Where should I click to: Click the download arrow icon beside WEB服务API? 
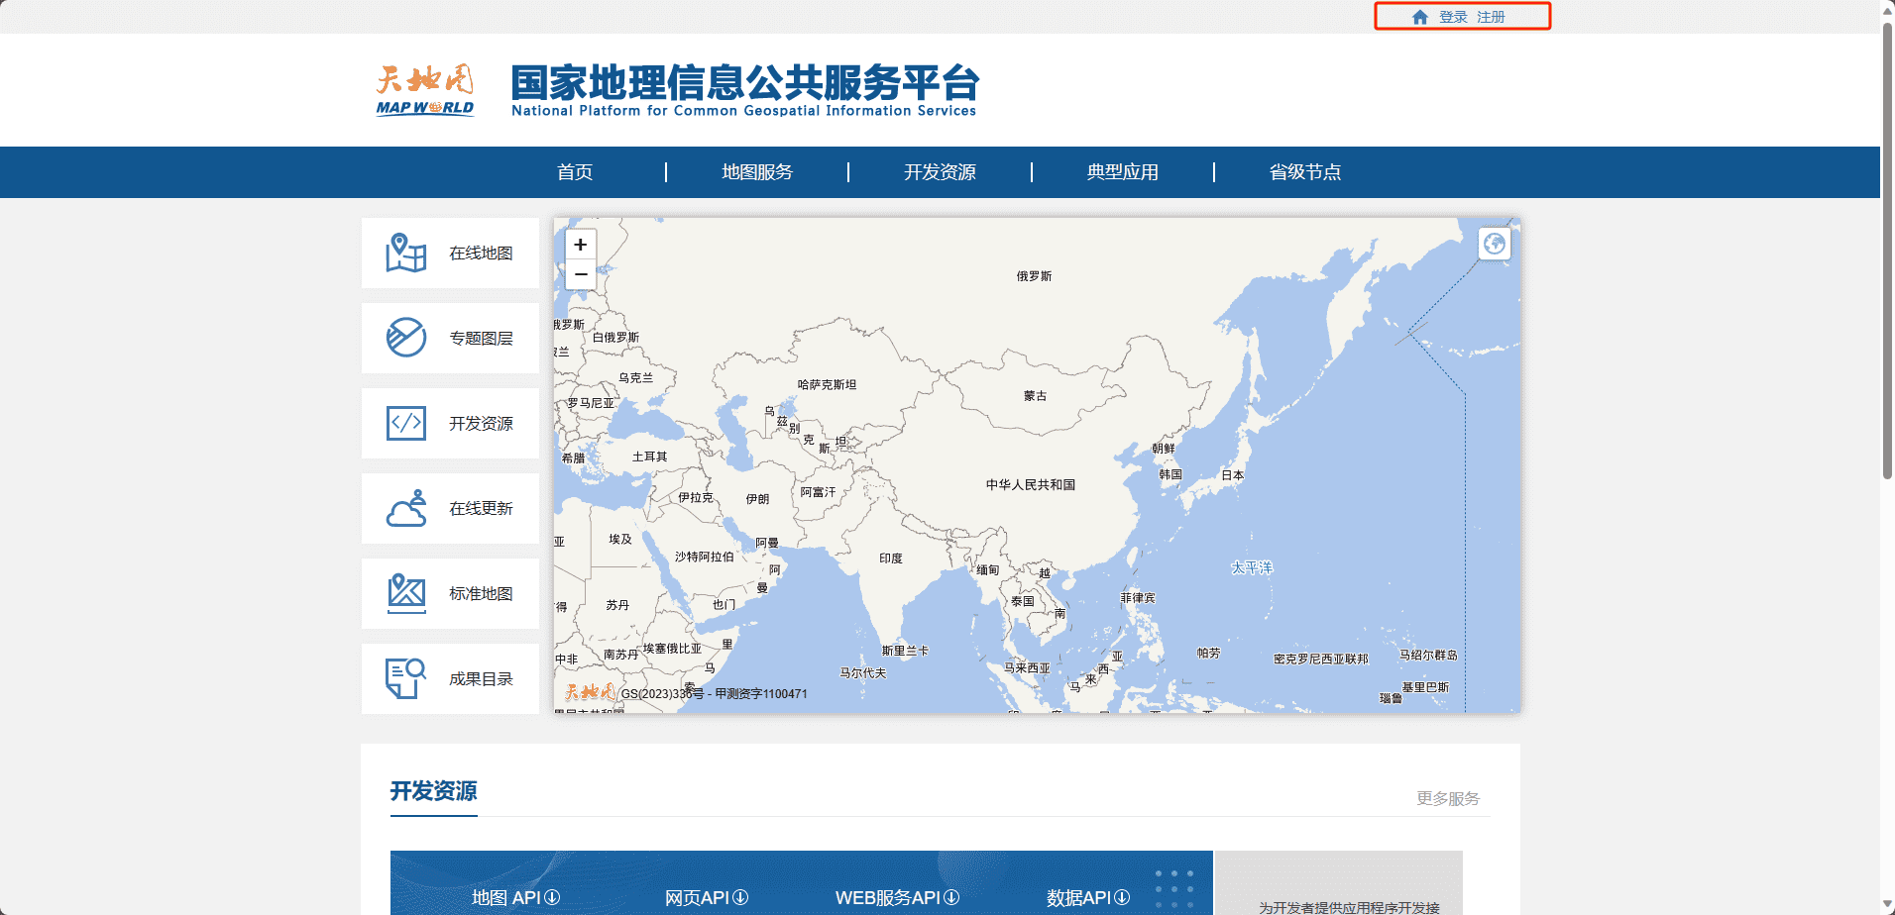coord(951,897)
